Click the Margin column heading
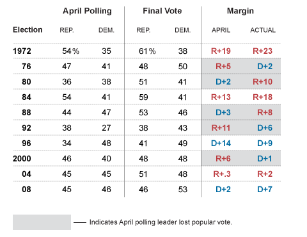 [240, 11]
